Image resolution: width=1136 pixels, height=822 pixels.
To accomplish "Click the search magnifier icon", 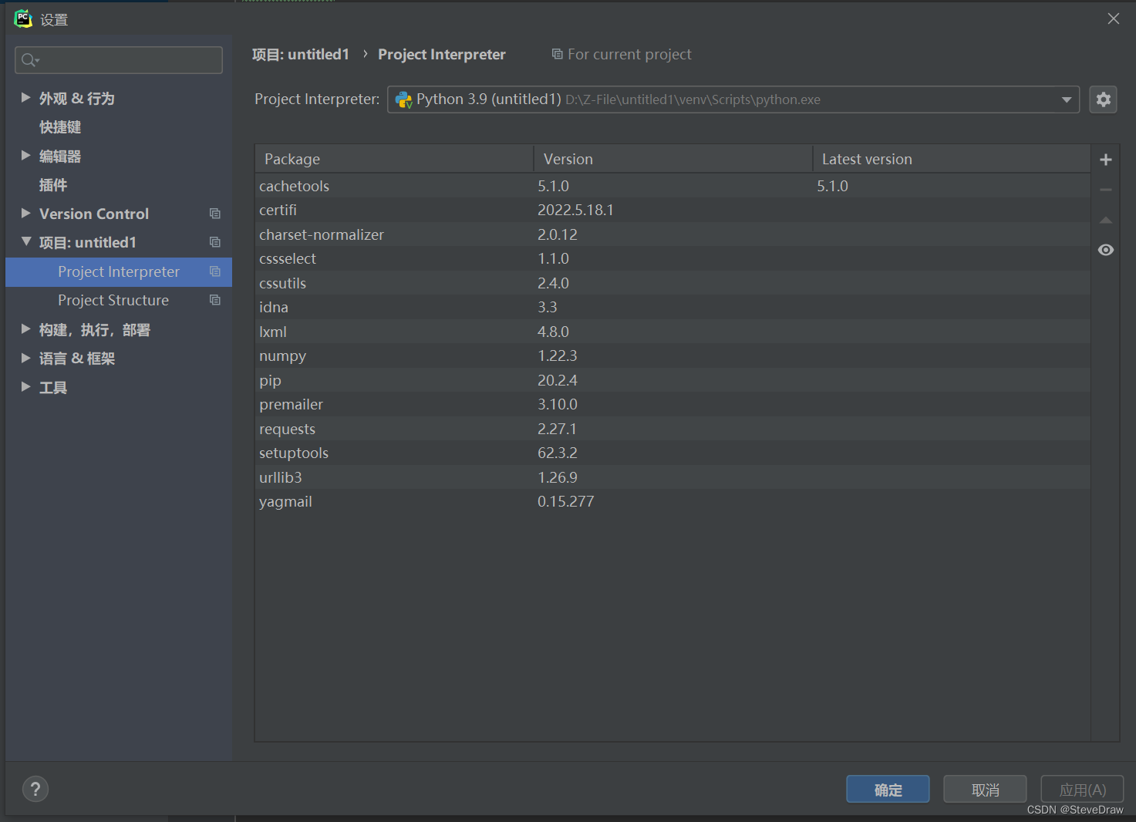I will [x=29, y=60].
